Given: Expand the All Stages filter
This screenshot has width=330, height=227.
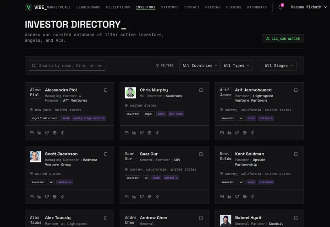Looking at the screenshot, I should 279,66.
